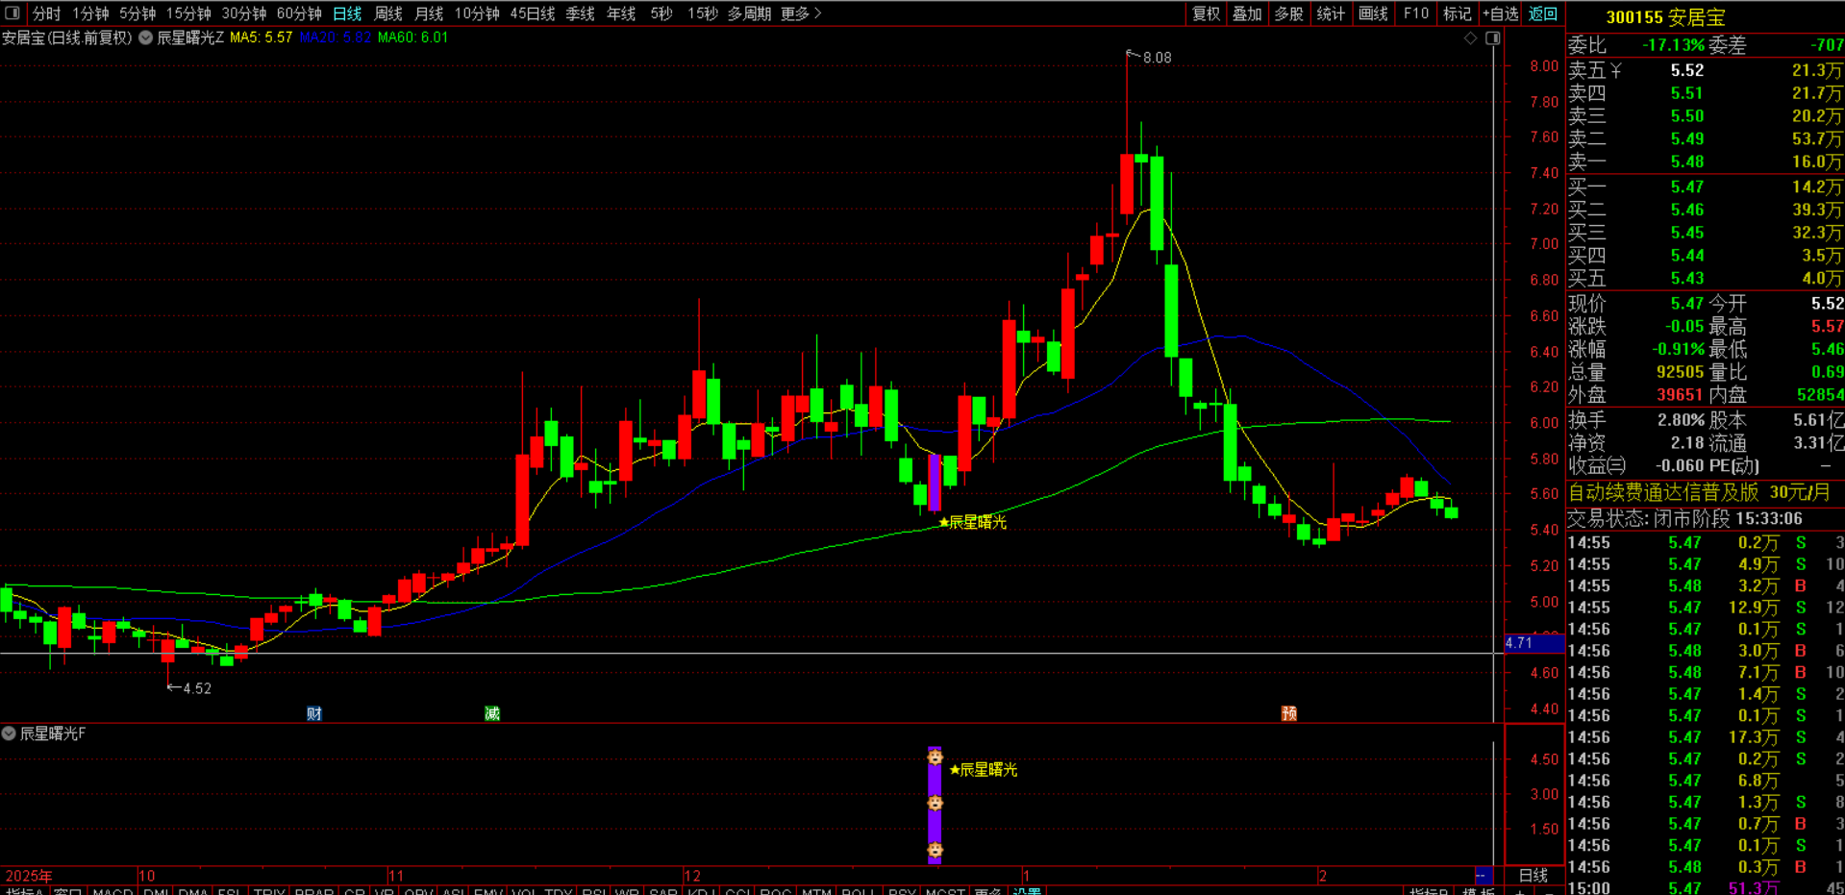Select the 1分钟 period tab

90,13
